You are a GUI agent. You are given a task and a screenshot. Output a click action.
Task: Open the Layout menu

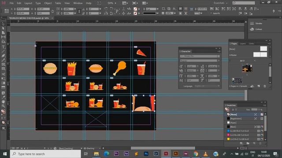pyautogui.click(x=28, y=3)
